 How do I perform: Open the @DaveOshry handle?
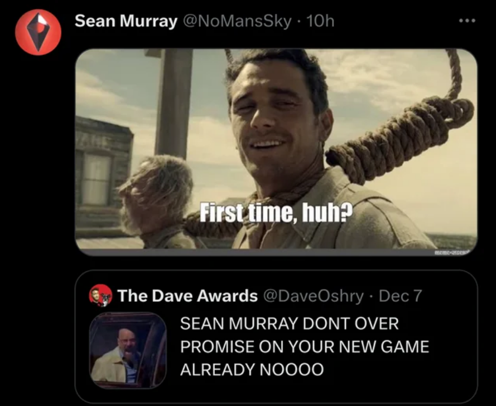(314, 296)
